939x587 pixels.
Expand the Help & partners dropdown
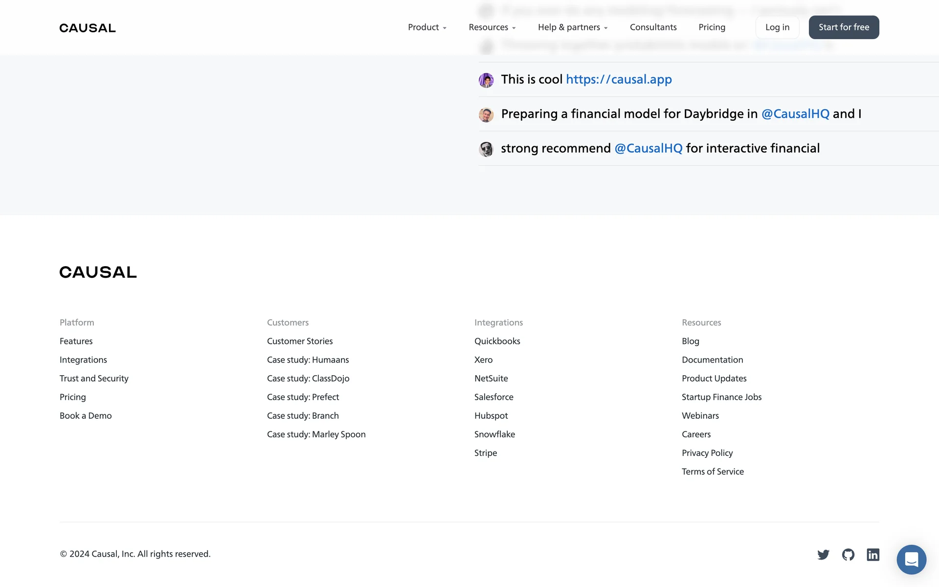click(x=573, y=27)
